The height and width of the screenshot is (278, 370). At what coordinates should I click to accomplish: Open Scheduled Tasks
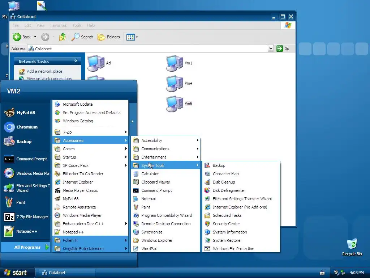(241, 215)
